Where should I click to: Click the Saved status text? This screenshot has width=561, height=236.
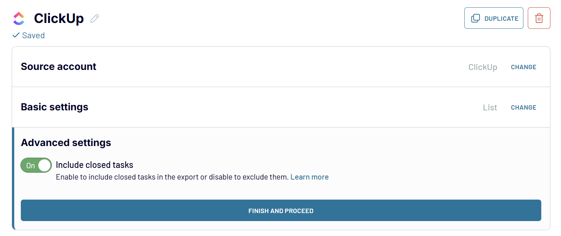(x=33, y=35)
